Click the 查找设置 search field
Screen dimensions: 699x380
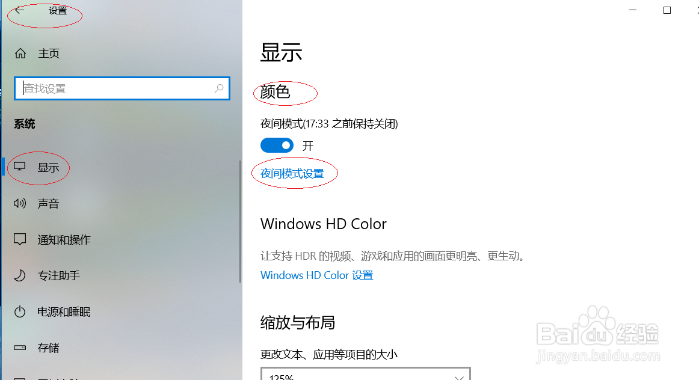tap(122, 88)
